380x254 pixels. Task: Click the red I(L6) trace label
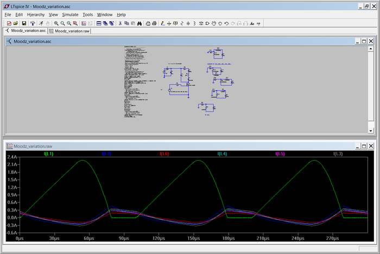(164, 154)
